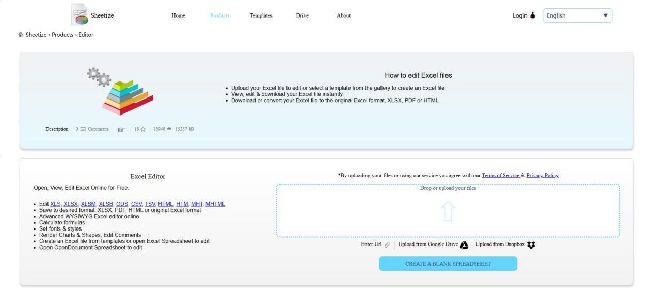Click Sheetize in the breadcrumb

36,35
